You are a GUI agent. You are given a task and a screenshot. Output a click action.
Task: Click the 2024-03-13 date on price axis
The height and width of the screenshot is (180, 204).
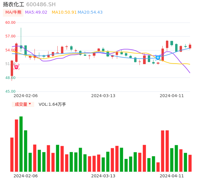pyautogui.click(x=103, y=96)
